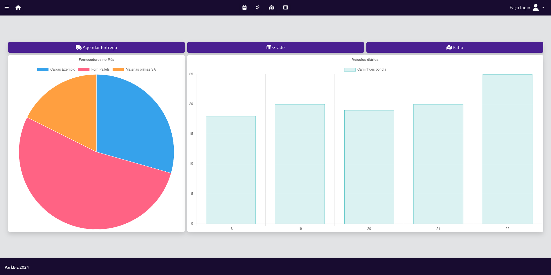Expand the user account dropdown caret
Viewport: 551px width, 275px height.
(x=543, y=7)
